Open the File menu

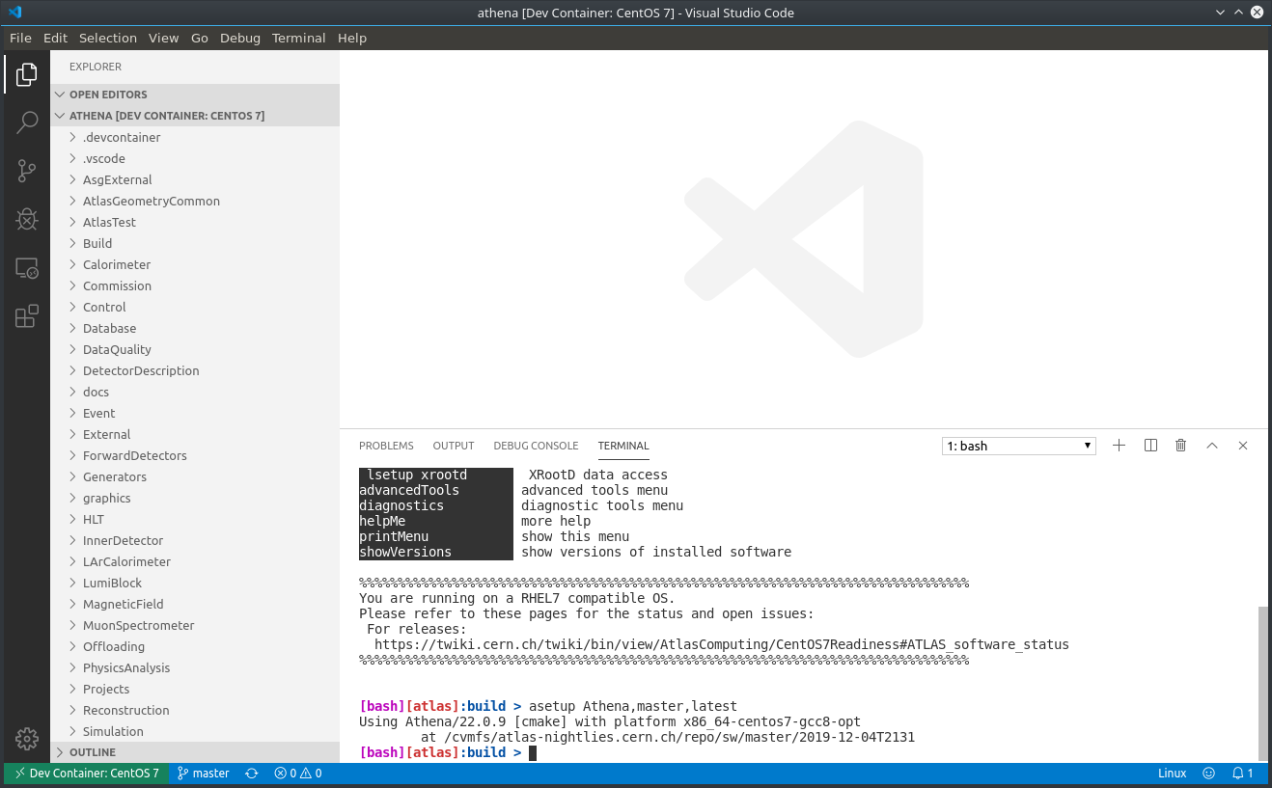[x=20, y=38]
